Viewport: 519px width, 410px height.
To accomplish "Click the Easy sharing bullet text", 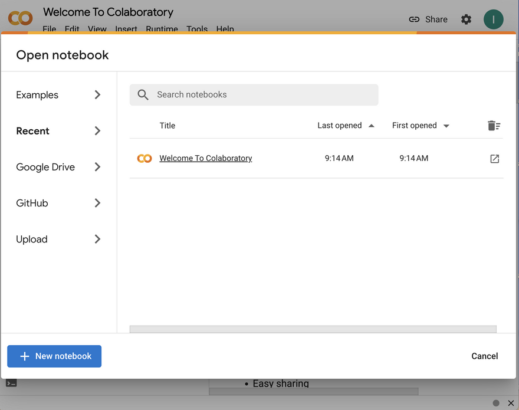I will coord(281,383).
